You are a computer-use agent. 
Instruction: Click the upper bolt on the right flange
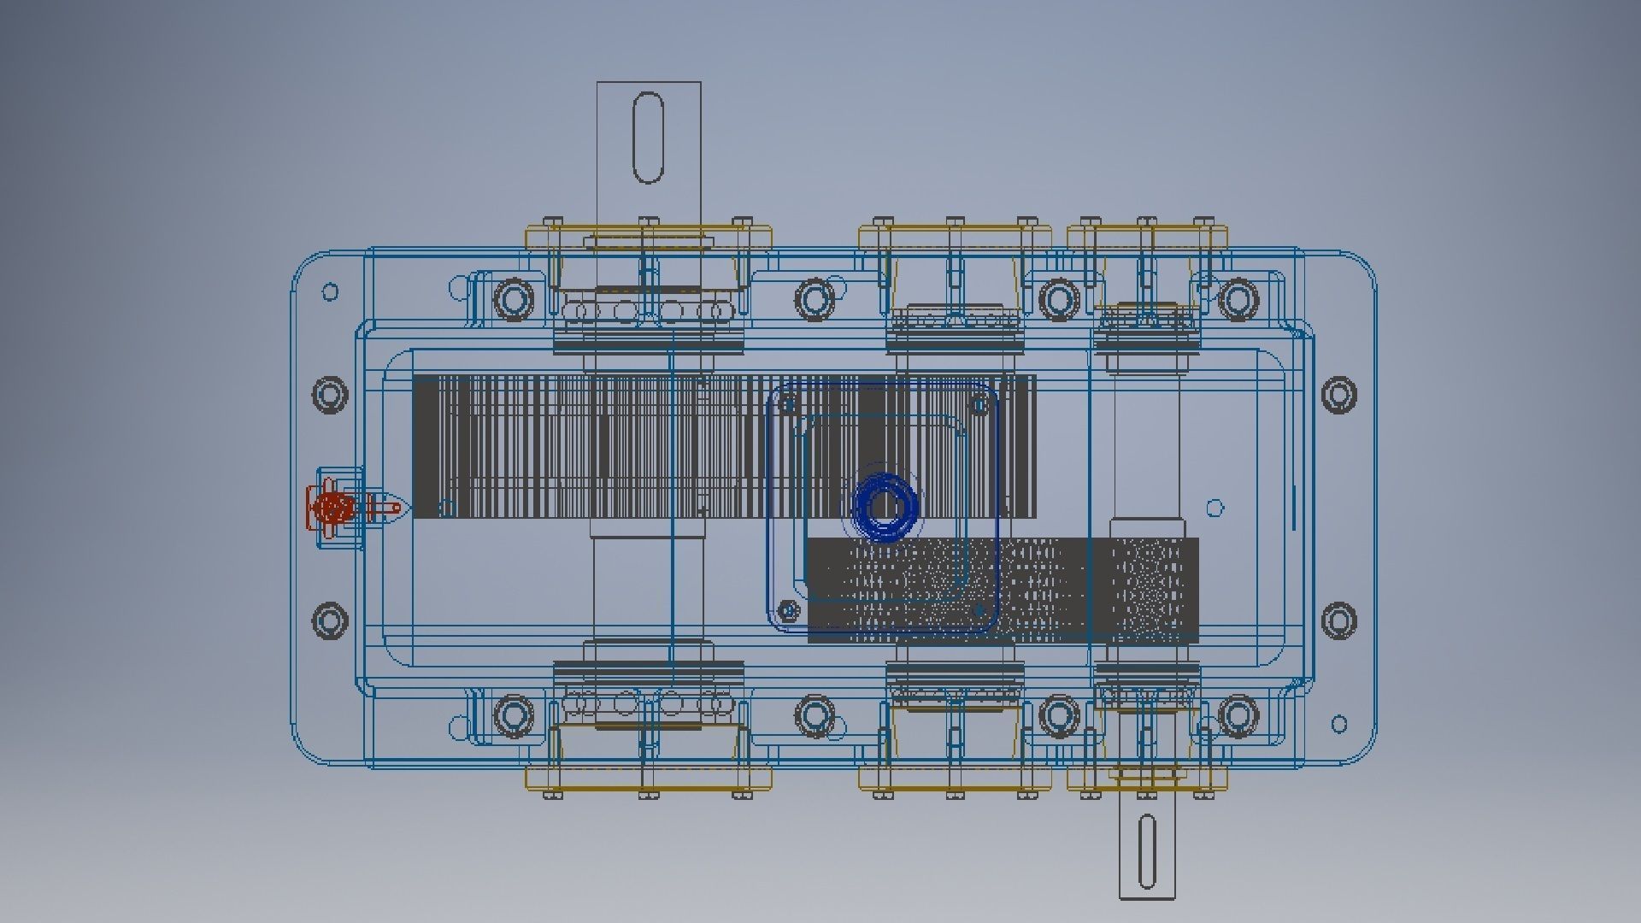(1338, 395)
